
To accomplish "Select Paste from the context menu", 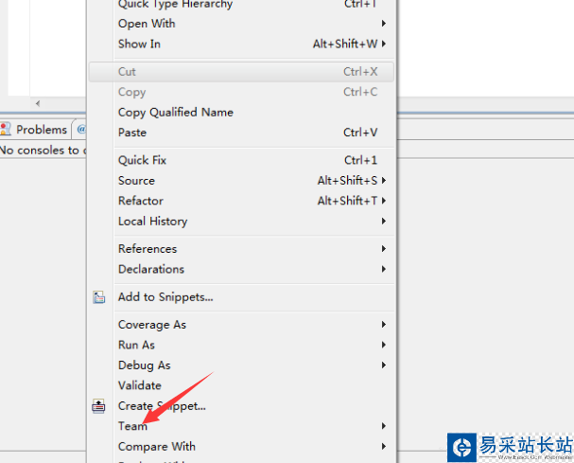I will (132, 133).
